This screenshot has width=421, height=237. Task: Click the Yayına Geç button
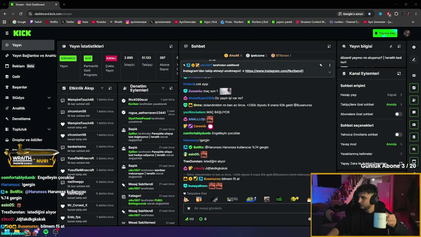(385, 33)
